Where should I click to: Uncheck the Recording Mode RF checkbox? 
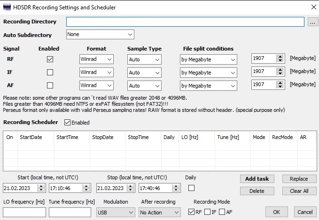tap(191, 212)
